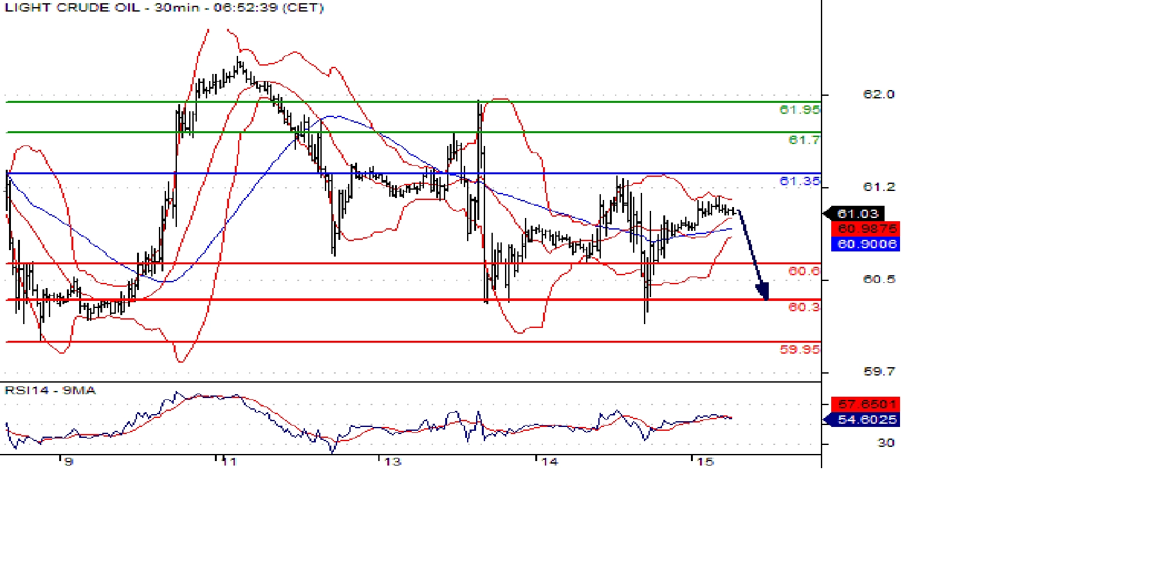Click the chart title LIGHT CRUDE OIL

point(72,8)
